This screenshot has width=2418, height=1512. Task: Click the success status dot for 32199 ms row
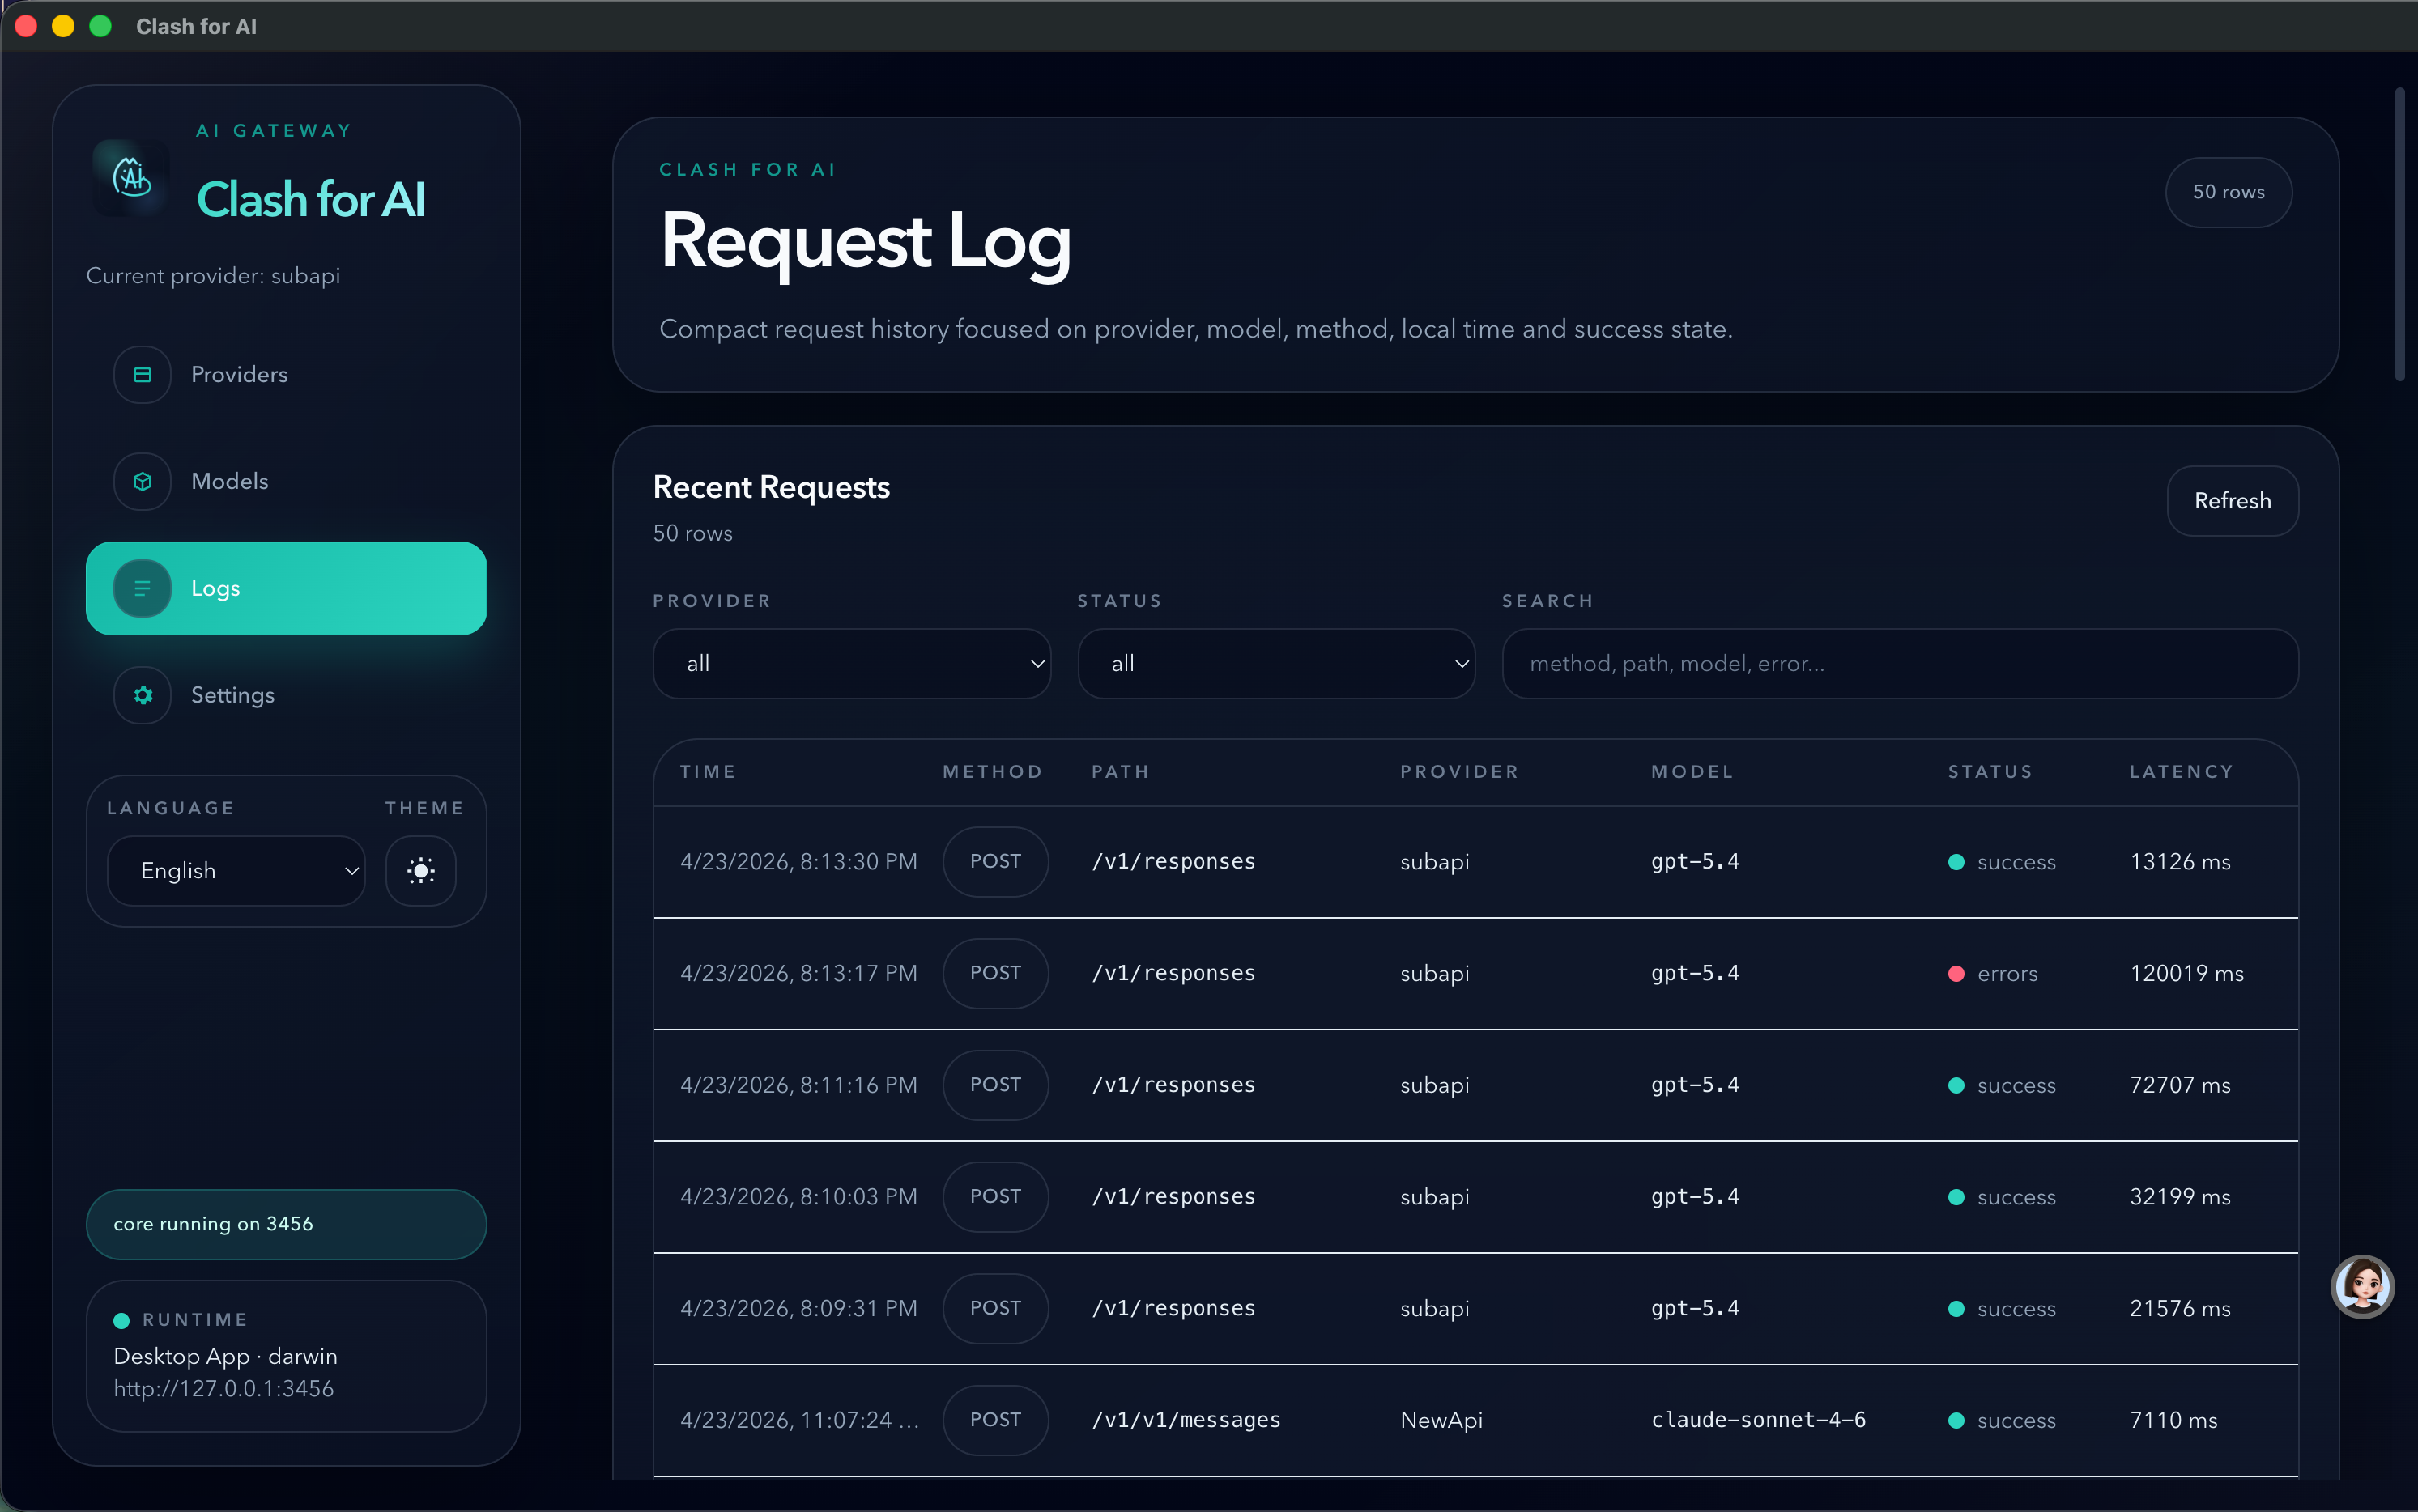click(x=1956, y=1197)
